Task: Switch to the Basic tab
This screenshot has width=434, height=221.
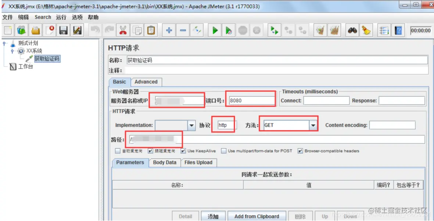Action: [119, 82]
